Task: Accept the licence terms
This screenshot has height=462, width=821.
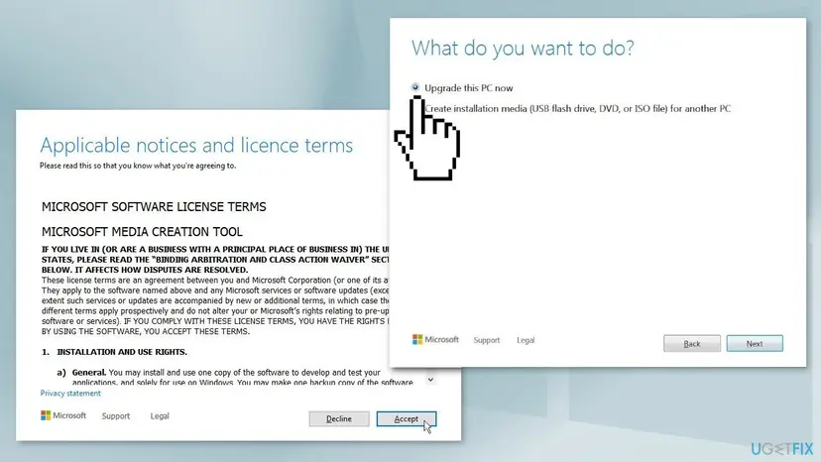Action: (x=407, y=419)
